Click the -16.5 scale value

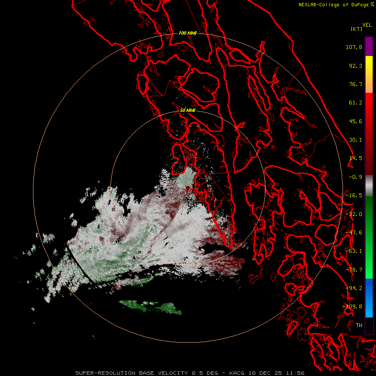pyautogui.click(x=354, y=196)
